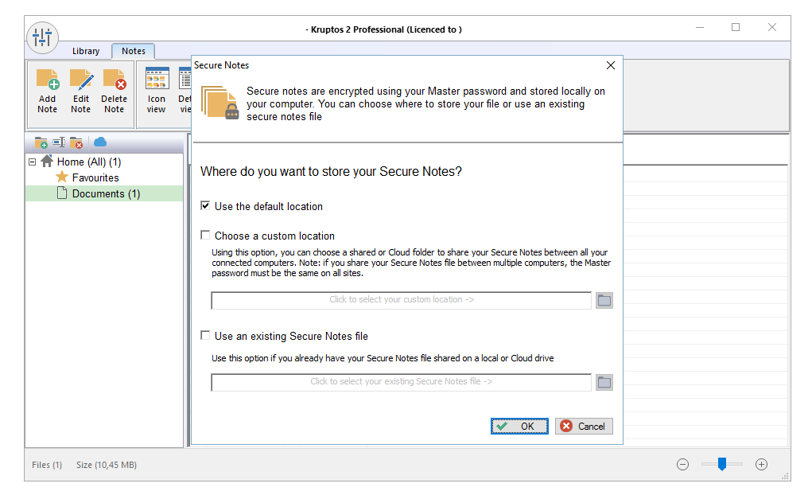The height and width of the screenshot is (499, 812).
Task: Click the Delete Note icon
Action: 115,81
